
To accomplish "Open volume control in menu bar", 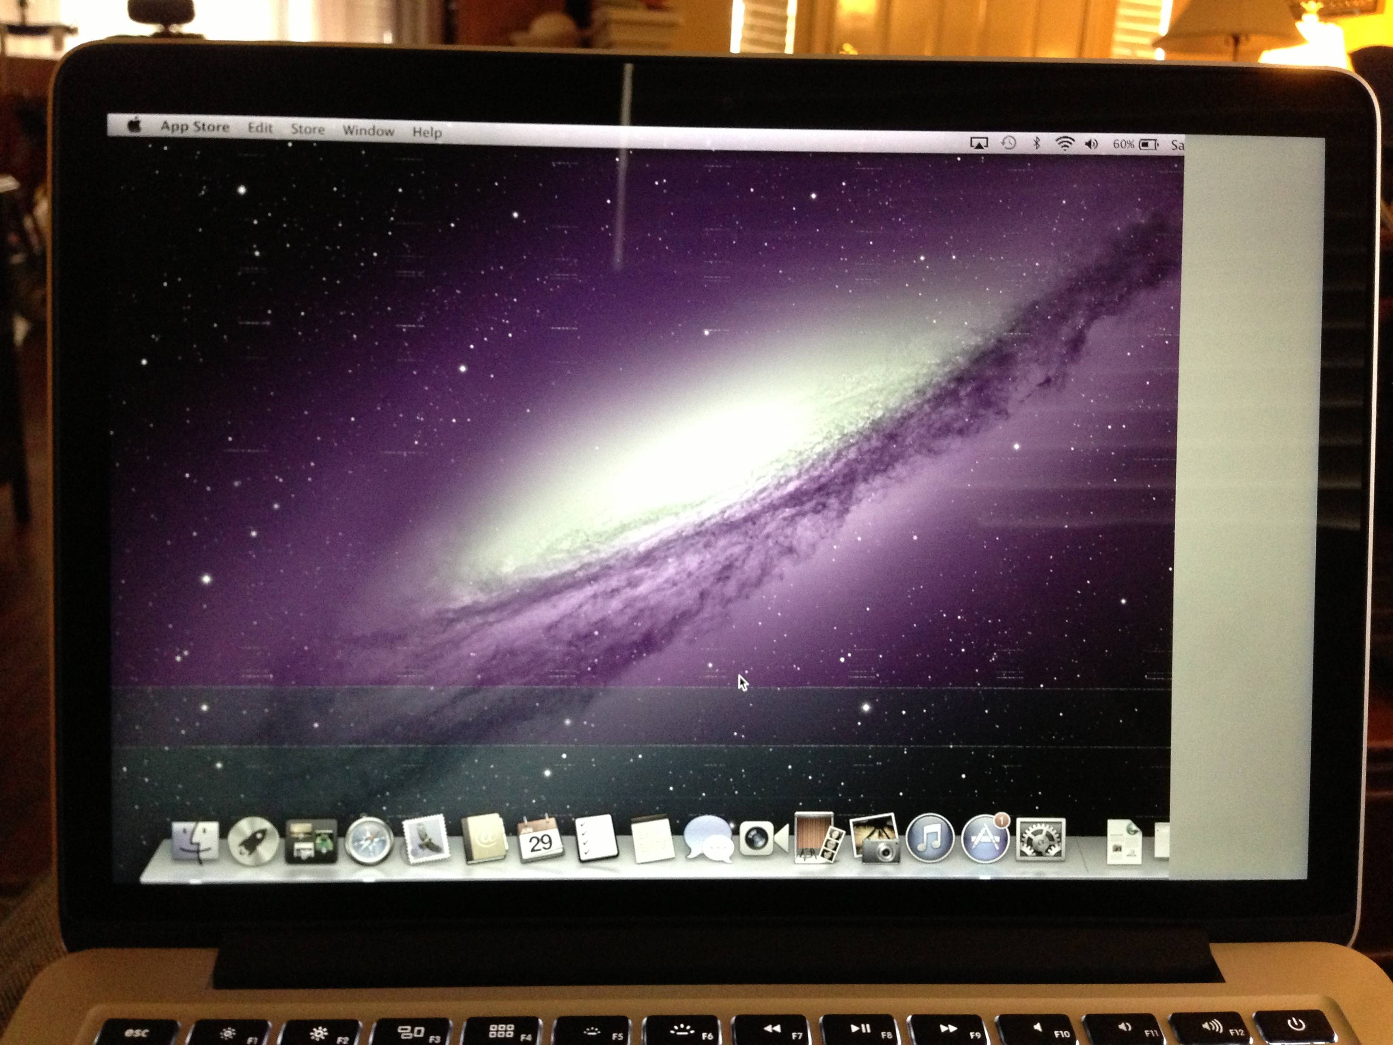I will click(x=1091, y=144).
